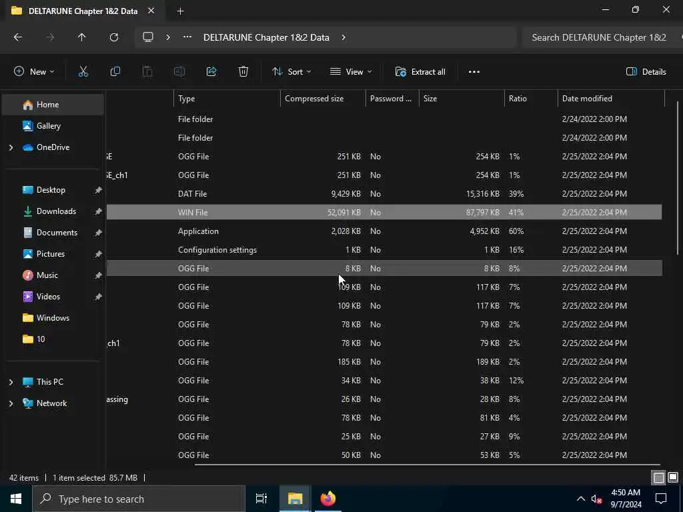Viewport: 683px width, 512px height.
Task: Click the vertical scrollbar of file list
Action: (x=678, y=179)
